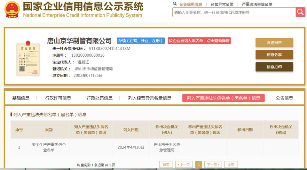This screenshot has width=307, height=170.
Task: Open the 行政许可信息 tab
Action: click(58, 98)
